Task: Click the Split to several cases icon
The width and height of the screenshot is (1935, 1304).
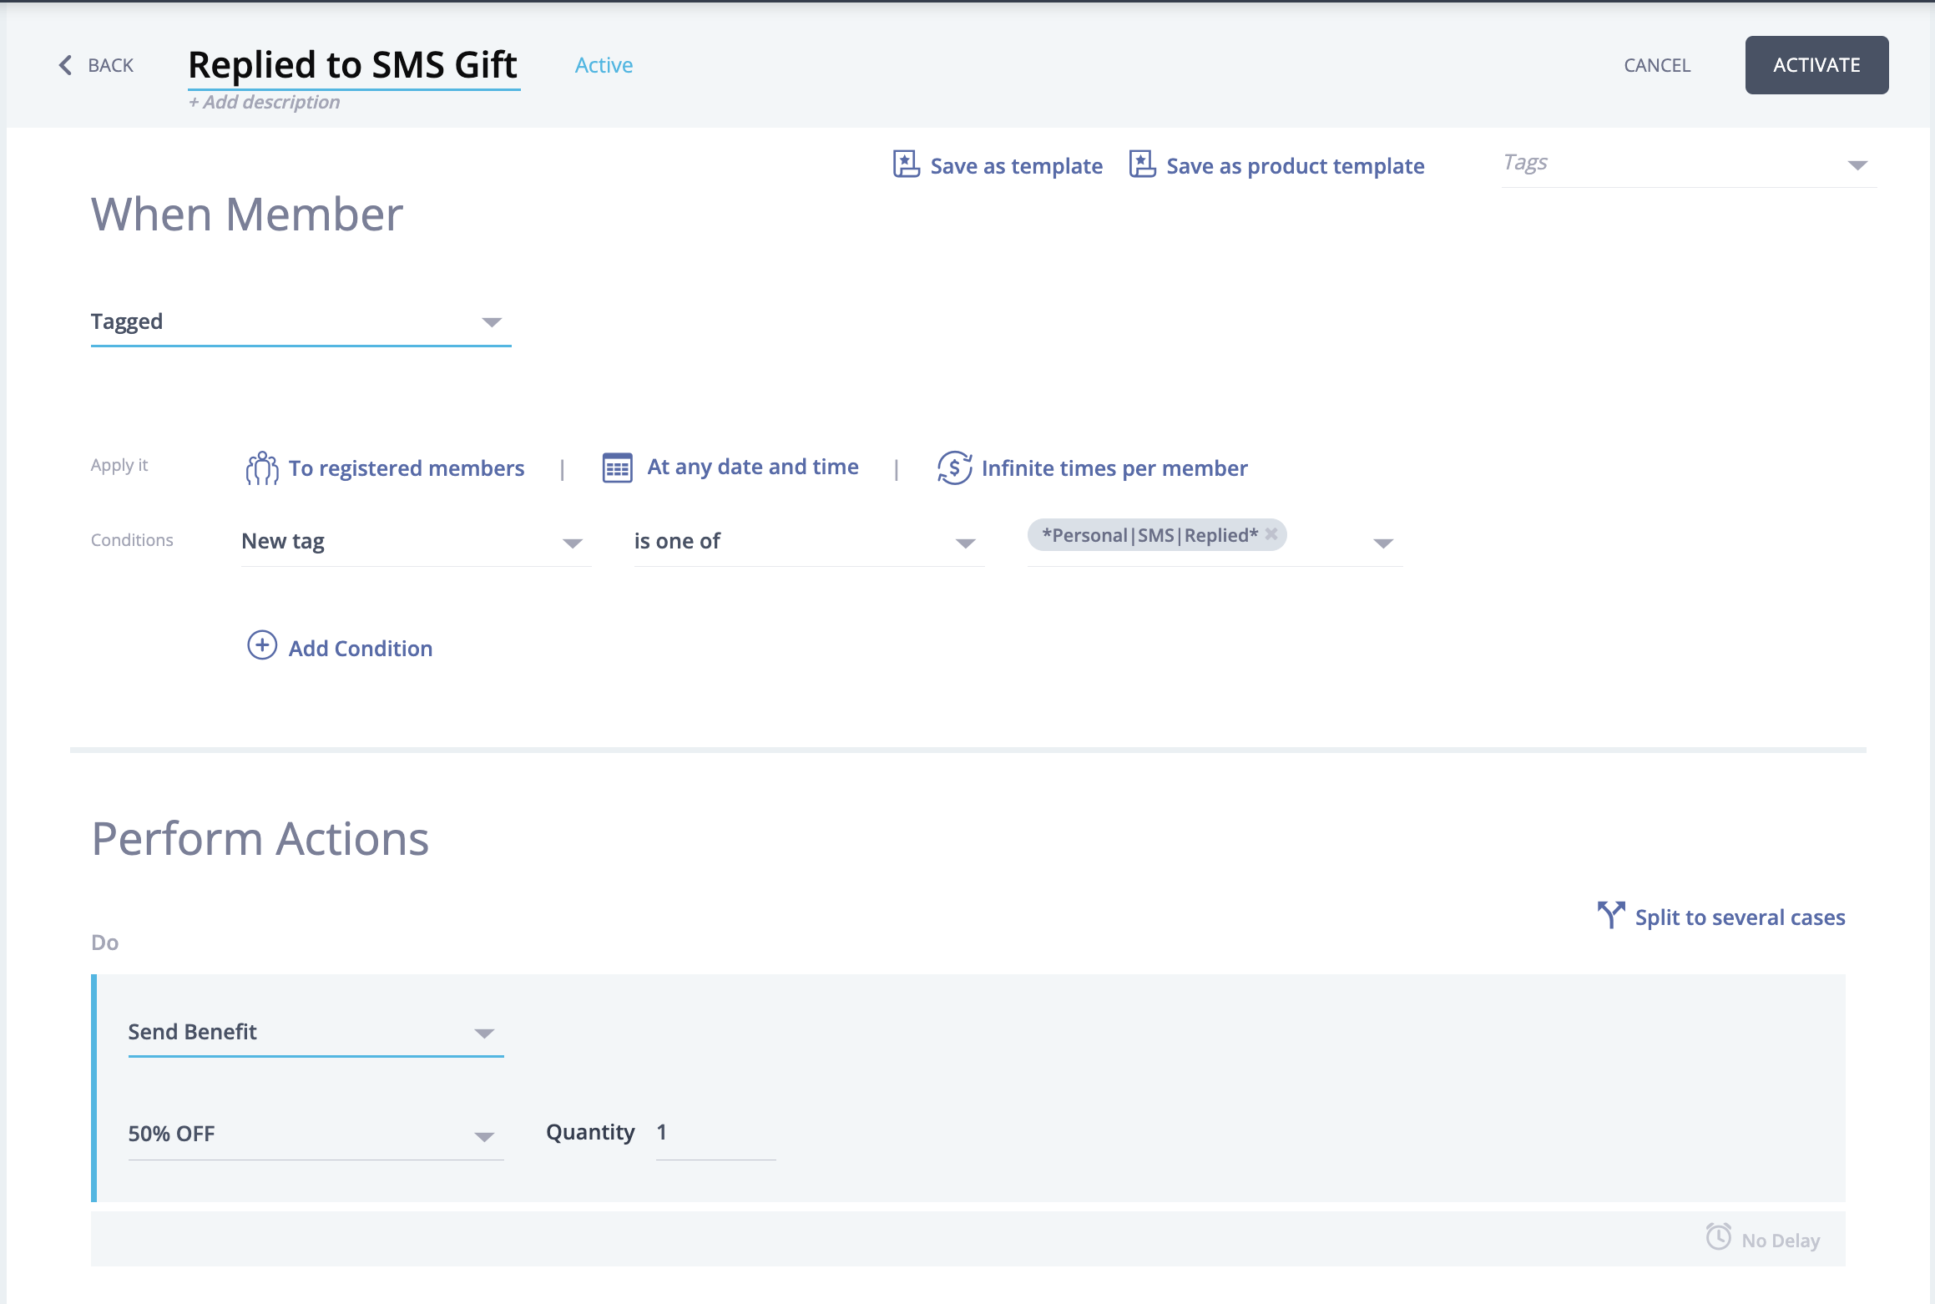Action: point(1610,915)
